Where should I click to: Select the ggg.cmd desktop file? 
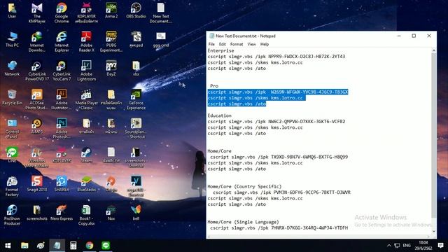(160, 40)
